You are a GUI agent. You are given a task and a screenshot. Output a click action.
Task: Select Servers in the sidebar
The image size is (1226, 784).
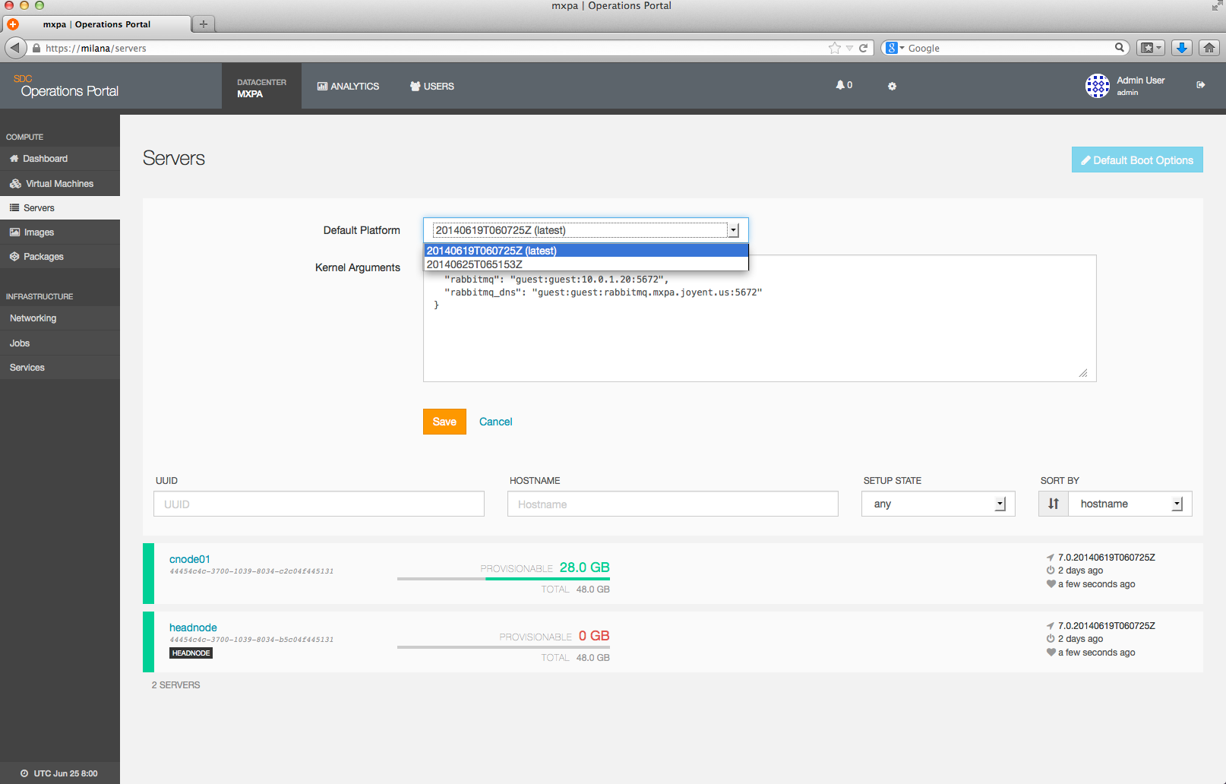click(60, 208)
